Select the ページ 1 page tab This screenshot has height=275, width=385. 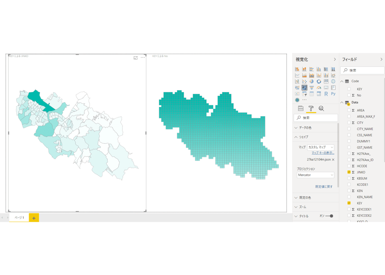tap(19, 217)
